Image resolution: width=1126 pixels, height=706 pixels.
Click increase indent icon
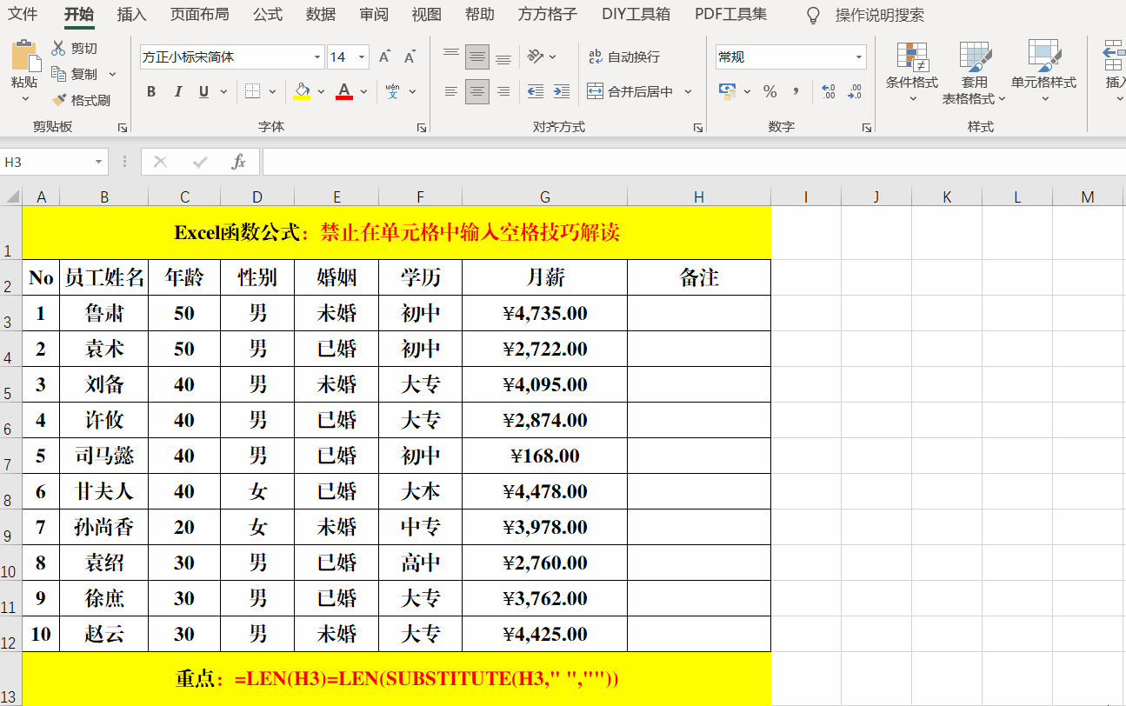[562, 91]
